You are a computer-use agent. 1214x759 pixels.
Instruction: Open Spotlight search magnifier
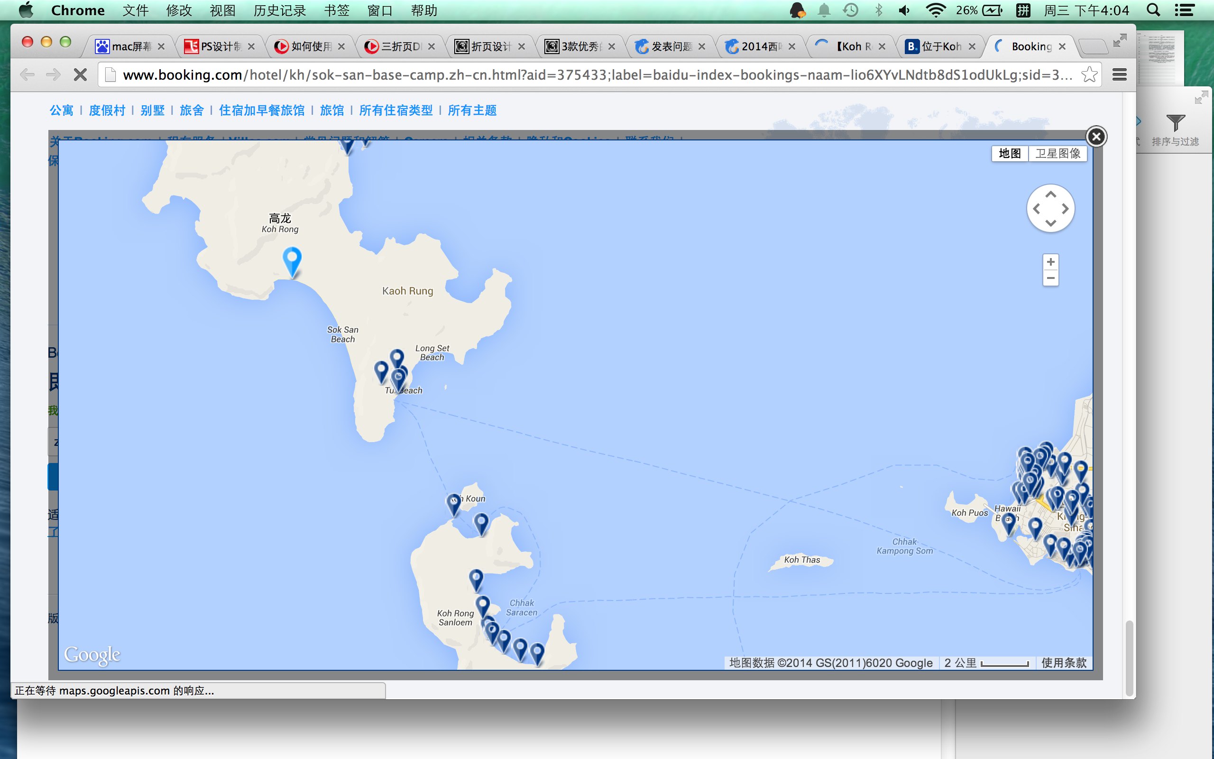pos(1153,10)
